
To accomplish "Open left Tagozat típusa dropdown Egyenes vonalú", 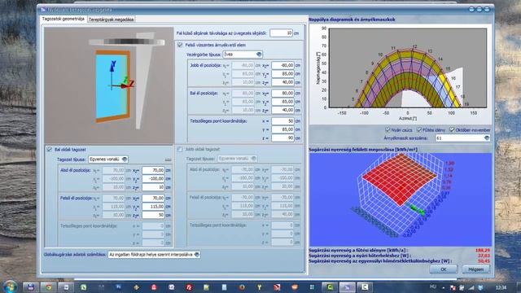I will [x=108, y=160].
